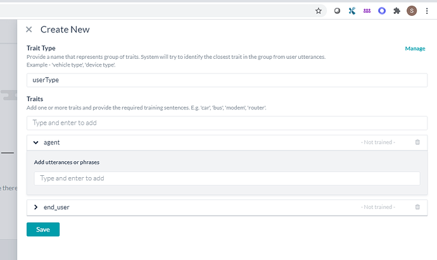The width and height of the screenshot is (437, 260).
Task: Focus the Trait Type field containing userType
Action: click(227, 80)
